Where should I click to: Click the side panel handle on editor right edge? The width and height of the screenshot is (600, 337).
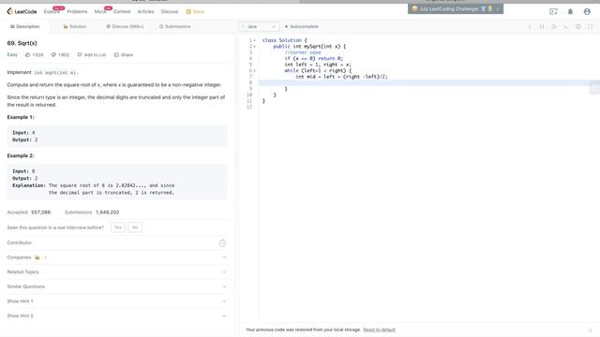click(595, 88)
